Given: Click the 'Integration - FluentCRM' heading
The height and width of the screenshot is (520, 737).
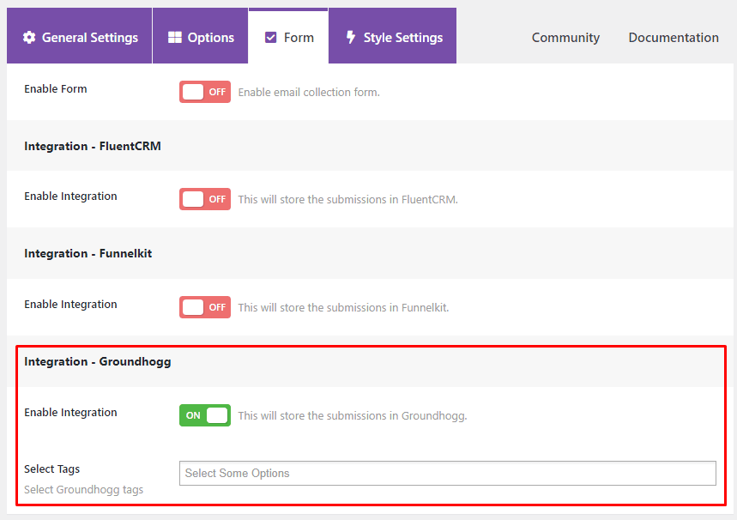Looking at the screenshot, I should tap(93, 146).
